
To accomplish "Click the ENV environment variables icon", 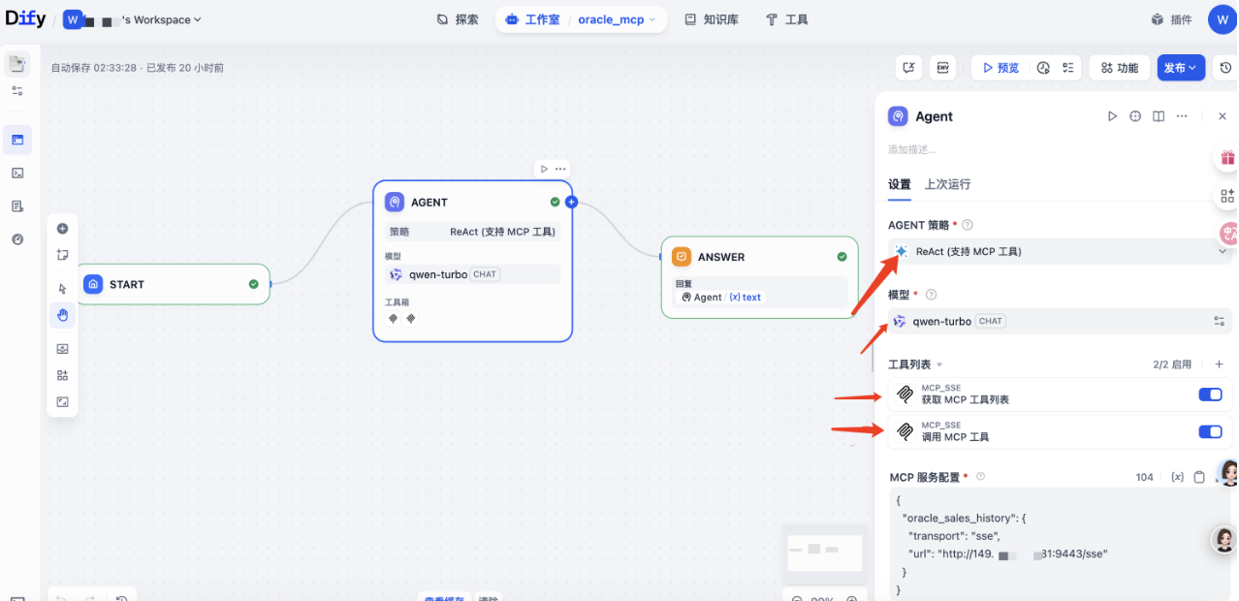I will pyautogui.click(x=942, y=68).
